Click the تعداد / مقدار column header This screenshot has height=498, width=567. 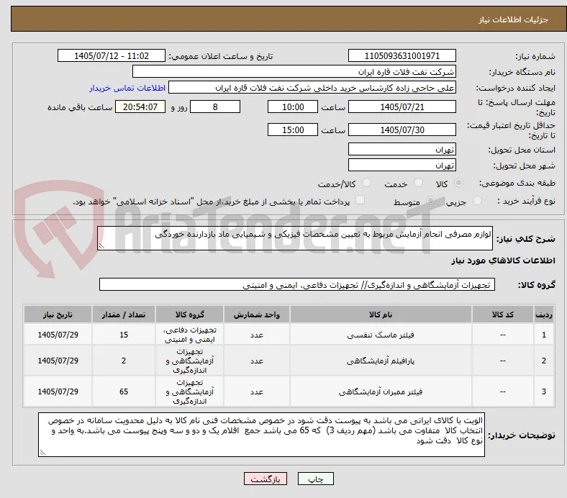pos(124,314)
